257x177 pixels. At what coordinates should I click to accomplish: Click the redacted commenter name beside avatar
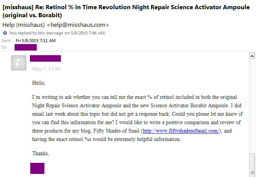click(x=45, y=58)
